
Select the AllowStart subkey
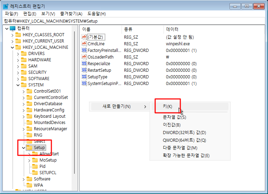point(49,154)
